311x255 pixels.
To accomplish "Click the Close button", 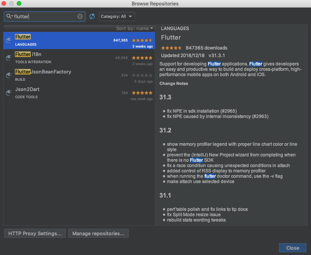I will 293,248.
